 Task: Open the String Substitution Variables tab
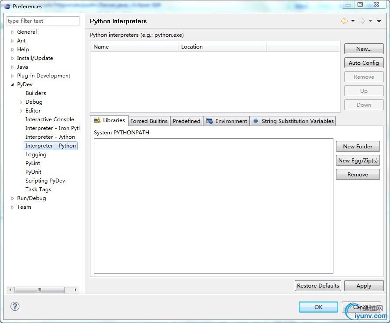coord(293,121)
